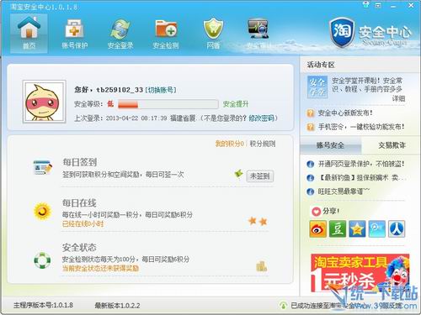Image resolution: width=421 pixels, height=315 pixels.
Task: Click the 安全学堂开课啦 announcement text
Action: pos(367,85)
